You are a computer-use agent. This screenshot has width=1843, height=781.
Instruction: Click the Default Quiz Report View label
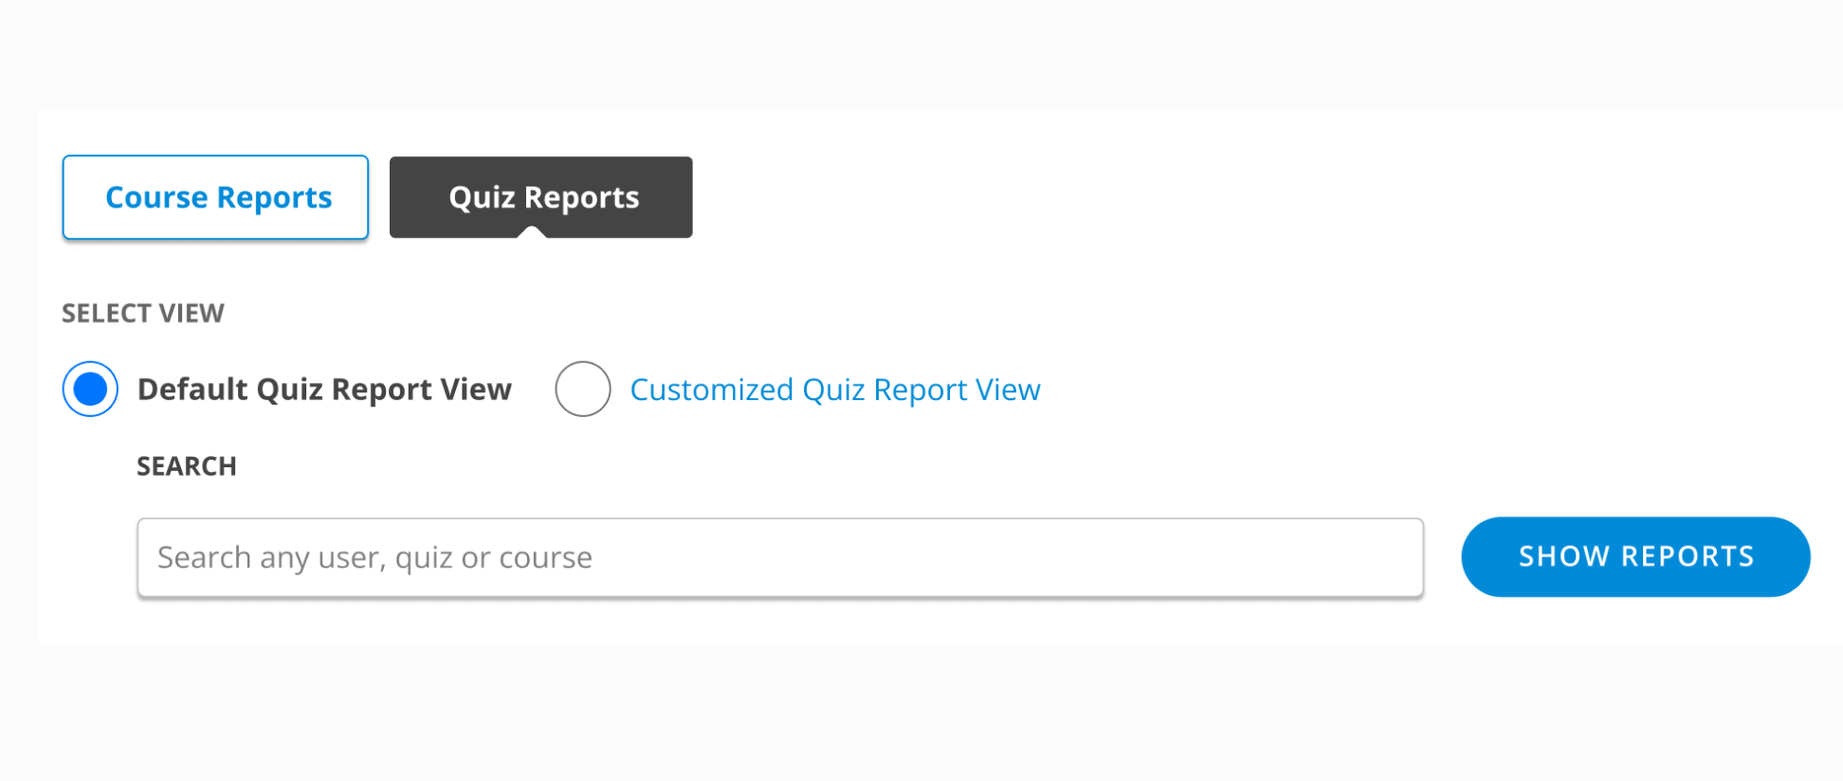(x=324, y=390)
